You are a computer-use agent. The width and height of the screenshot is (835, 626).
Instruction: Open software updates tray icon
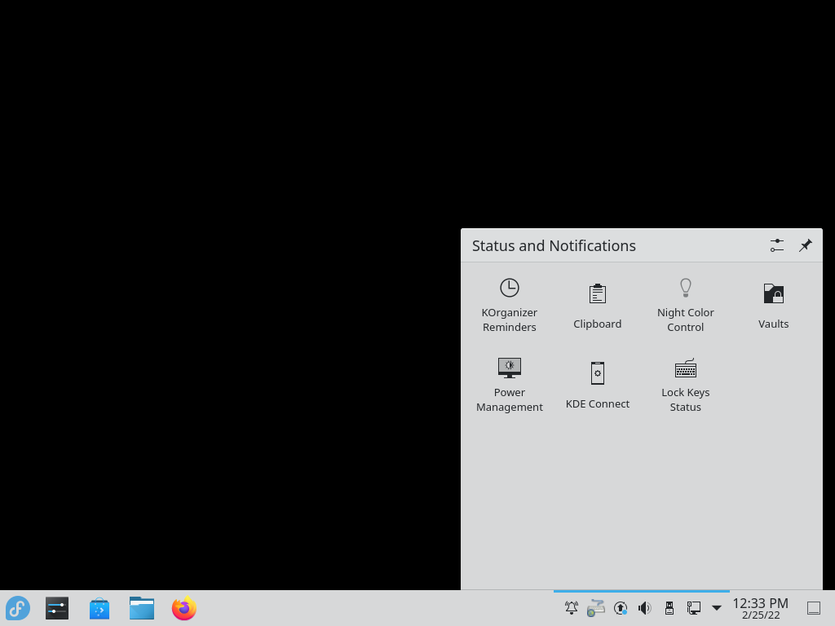click(621, 608)
